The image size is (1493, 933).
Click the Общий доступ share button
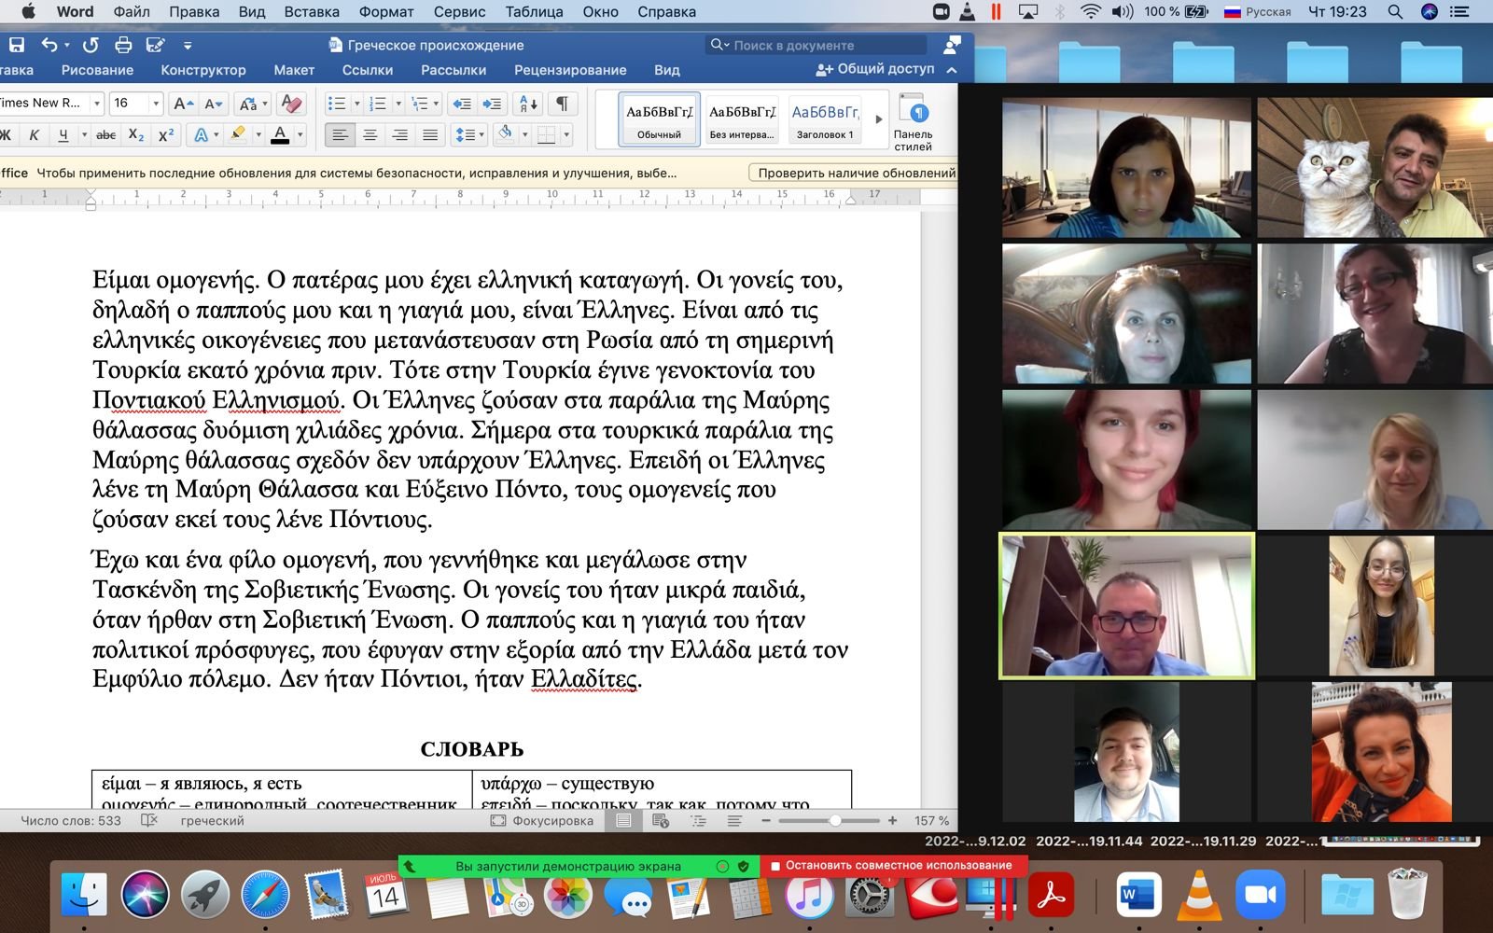pyautogui.click(x=875, y=69)
